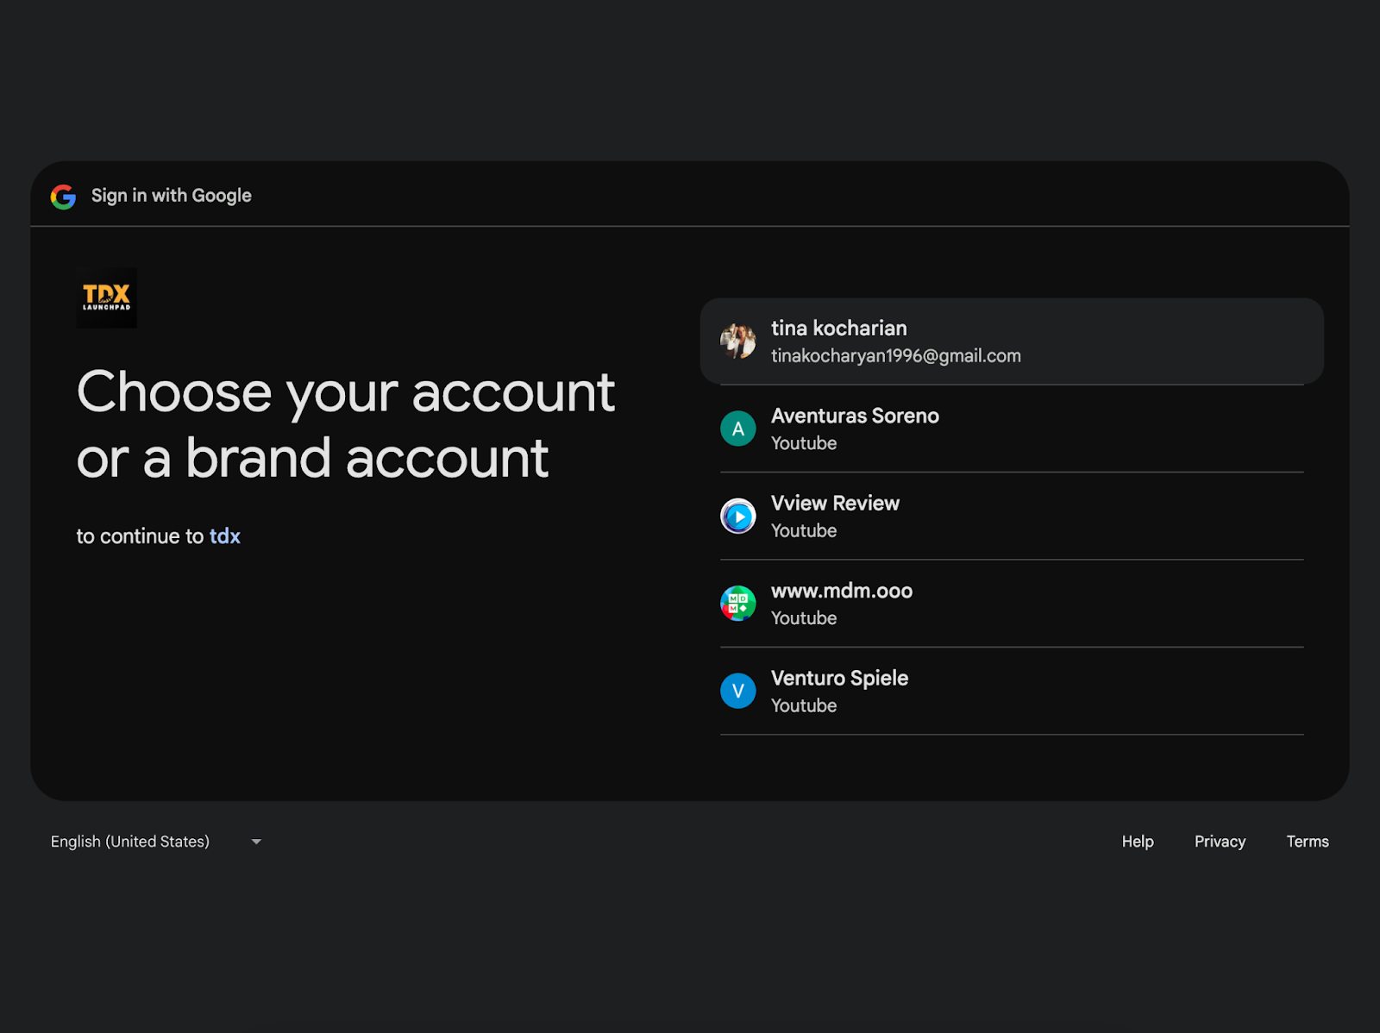This screenshot has height=1033, width=1380.
Task: Choose the www.mdm.ooo brand account
Action: tap(1012, 604)
